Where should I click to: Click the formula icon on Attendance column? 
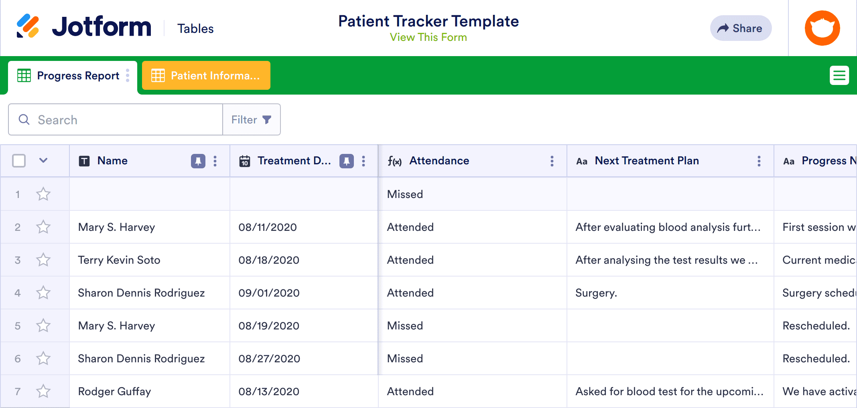tap(395, 161)
